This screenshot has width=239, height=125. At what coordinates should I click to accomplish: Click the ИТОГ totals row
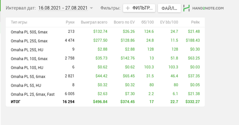pyautogui.click(x=105, y=102)
